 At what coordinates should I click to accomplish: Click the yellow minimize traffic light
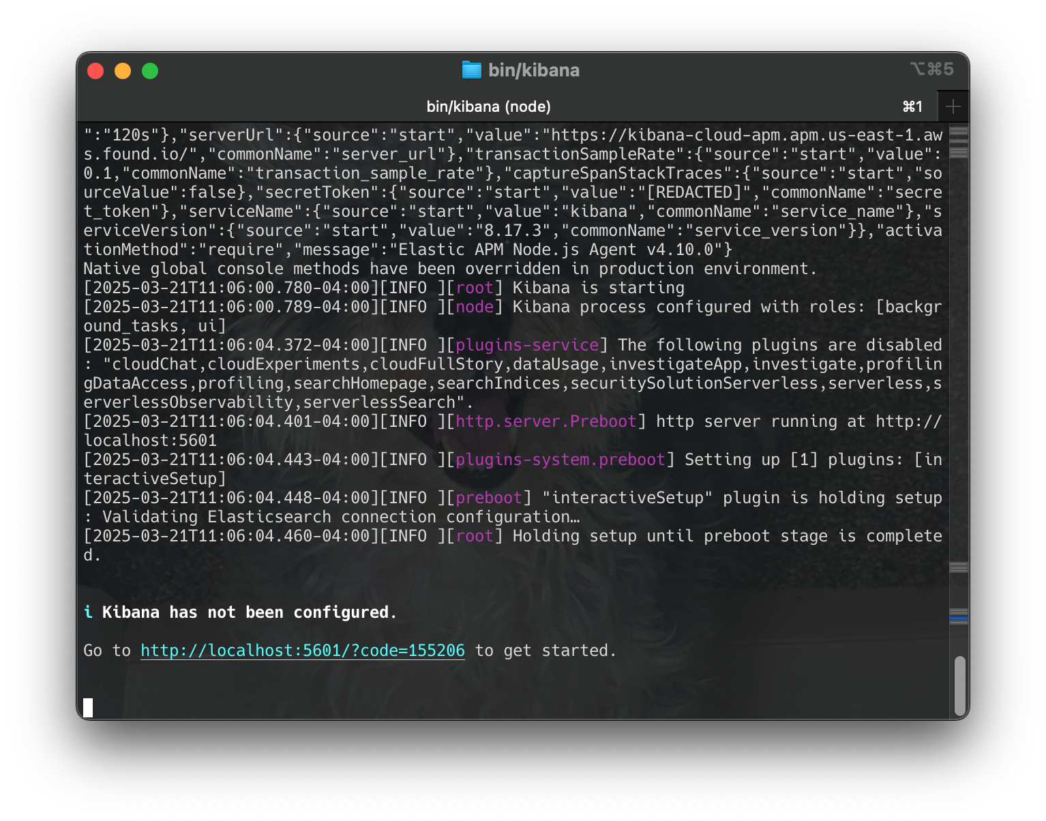(123, 70)
